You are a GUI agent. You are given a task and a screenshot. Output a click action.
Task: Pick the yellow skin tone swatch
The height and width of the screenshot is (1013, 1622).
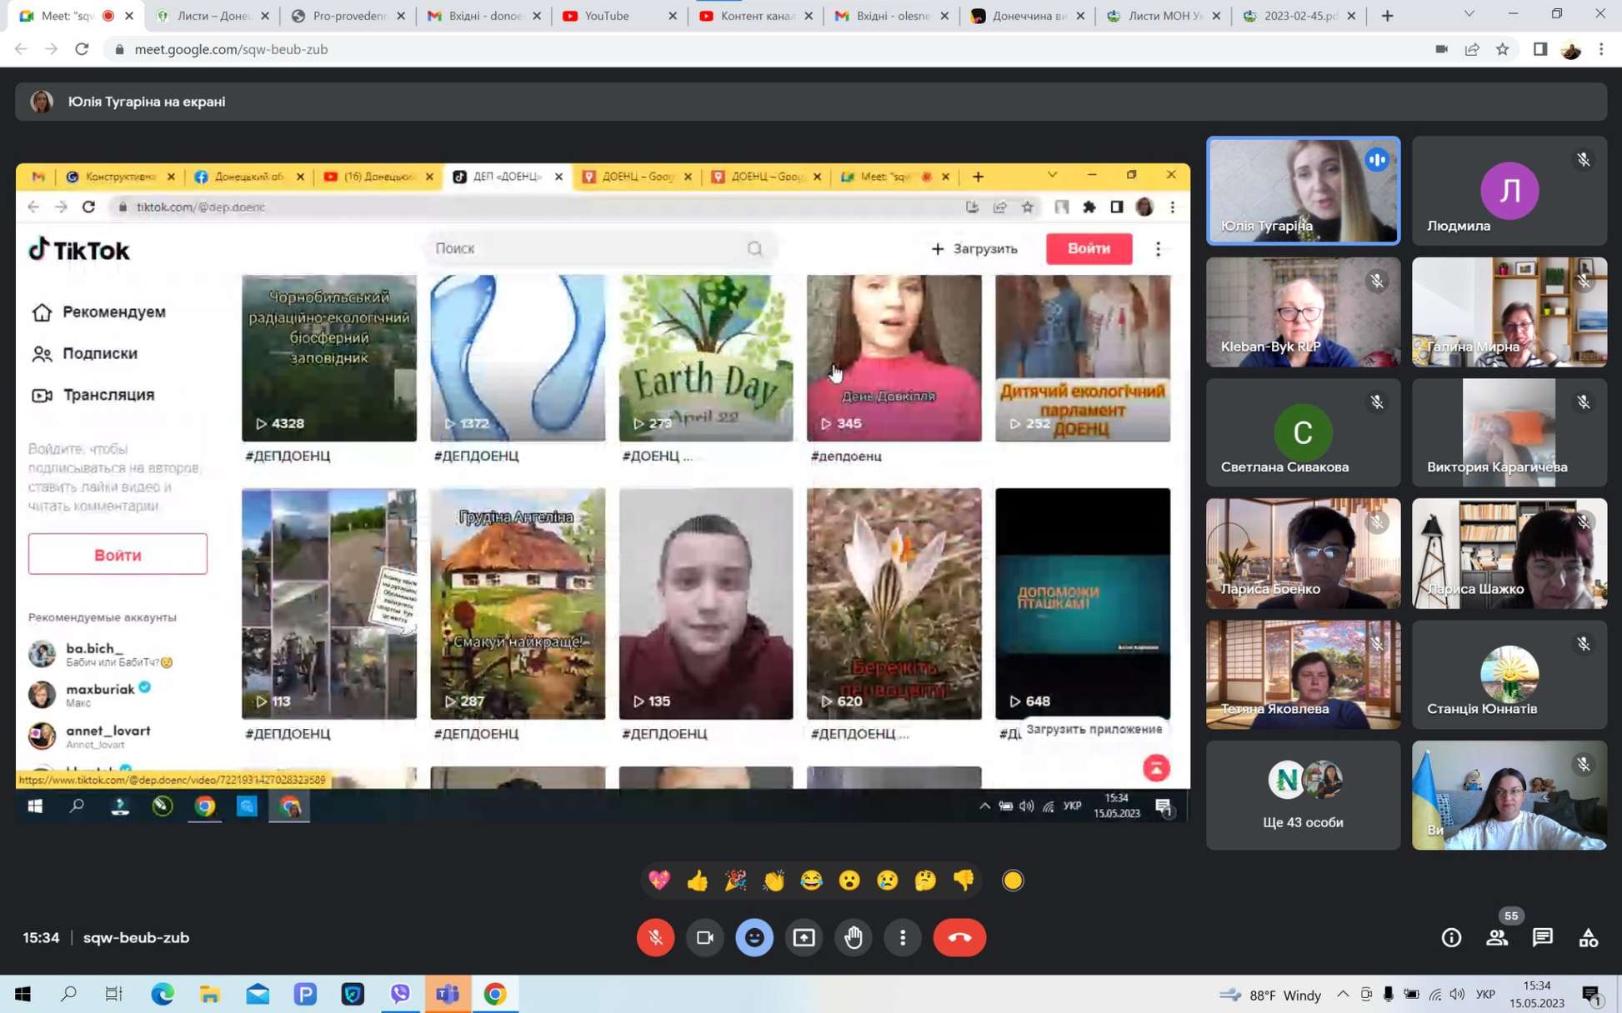point(1013,880)
